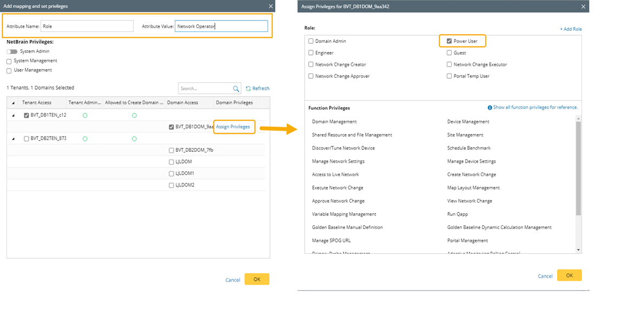Open the Assign Privileges link
This screenshot has width=621, height=309.
tap(233, 127)
